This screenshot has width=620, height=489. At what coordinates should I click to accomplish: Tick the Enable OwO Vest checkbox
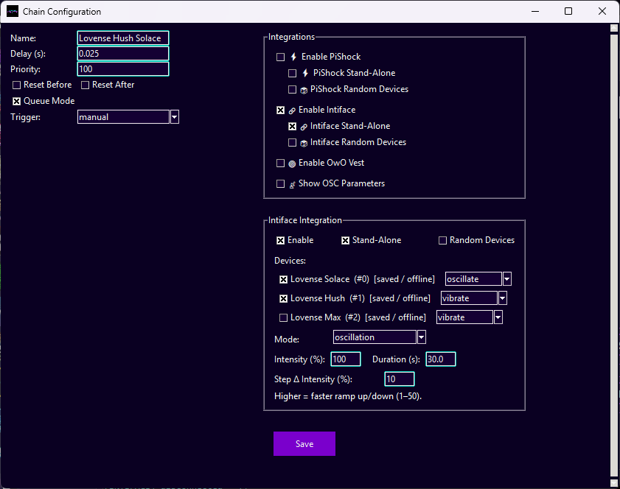click(280, 163)
